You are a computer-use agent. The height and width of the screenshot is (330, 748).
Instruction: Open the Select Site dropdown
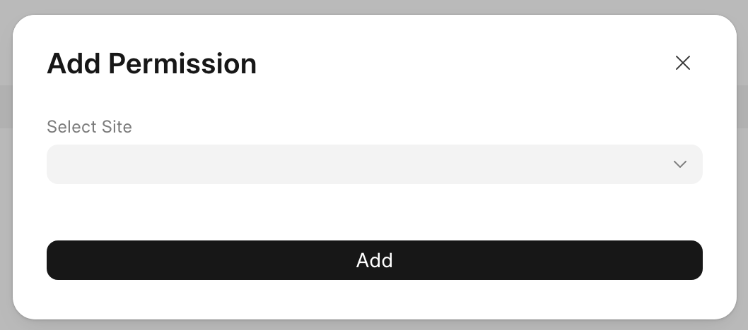374,164
